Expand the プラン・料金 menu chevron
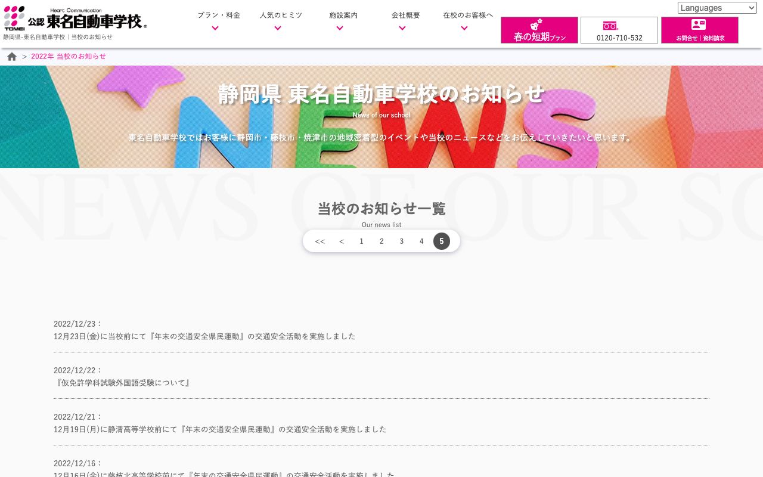 pyautogui.click(x=215, y=28)
